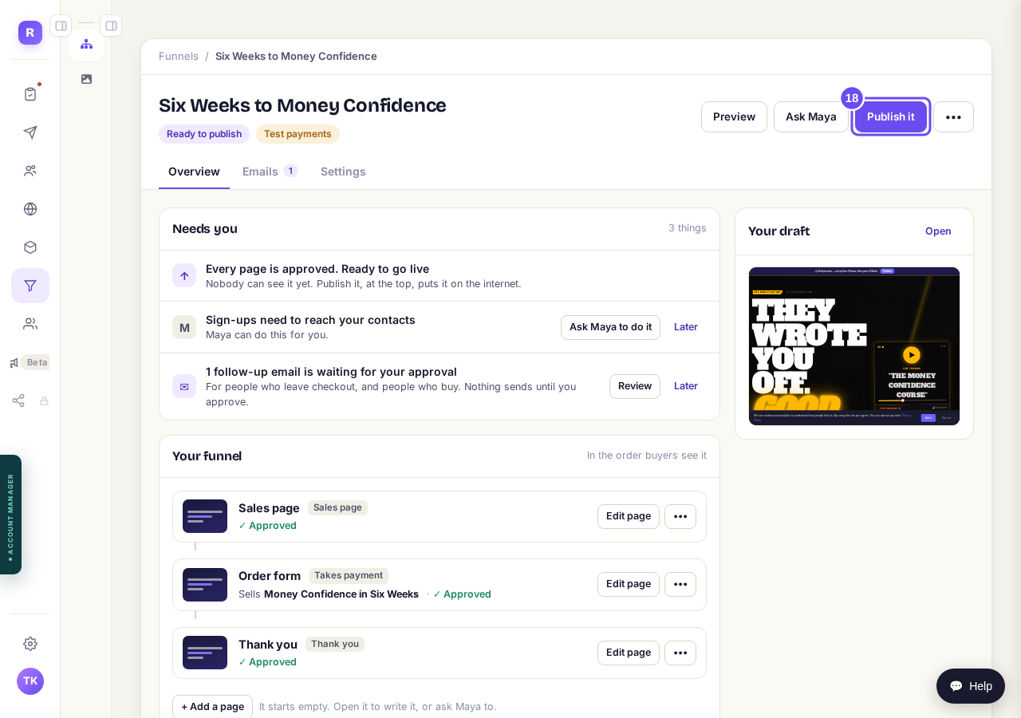Open the funnels icon in sidebar

pyautogui.click(x=30, y=286)
